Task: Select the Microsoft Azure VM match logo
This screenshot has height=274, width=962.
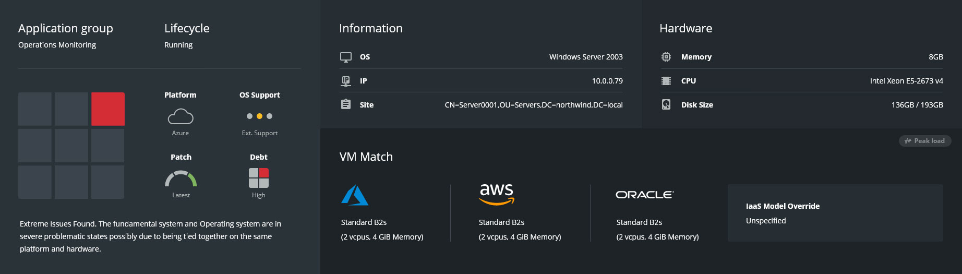Action: [x=355, y=195]
